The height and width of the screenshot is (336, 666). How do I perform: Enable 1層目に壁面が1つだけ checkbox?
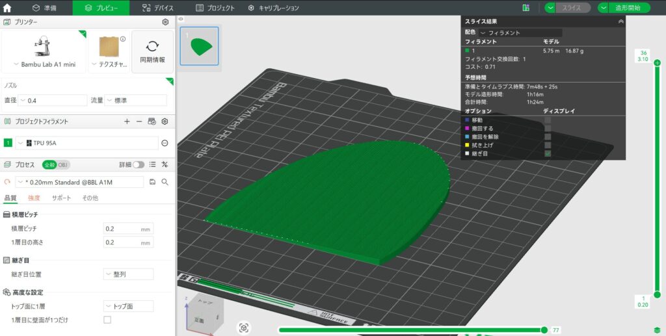(x=107, y=320)
